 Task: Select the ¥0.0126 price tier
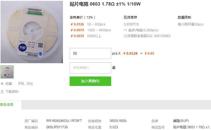pyautogui.click(x=77, y=24)
